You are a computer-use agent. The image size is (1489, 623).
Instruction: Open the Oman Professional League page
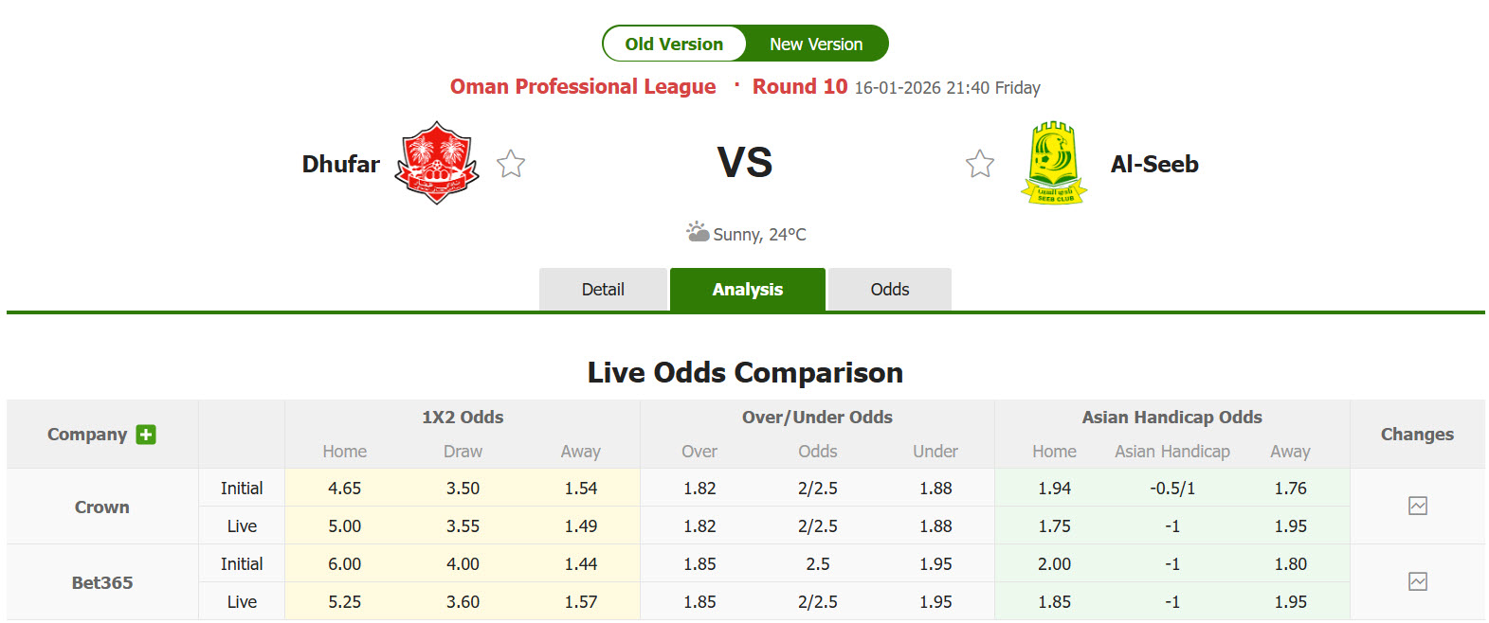pos(582,86)
